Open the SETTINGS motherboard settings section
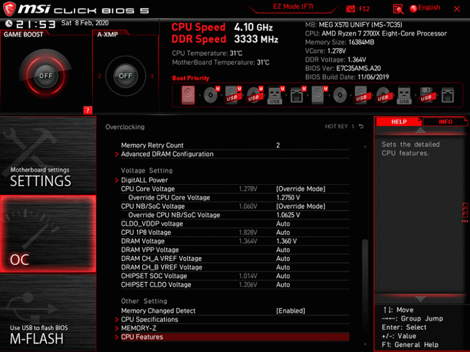The width and height of the screenshot is (470, 352). pyautogui.click(x=48, y=156)
